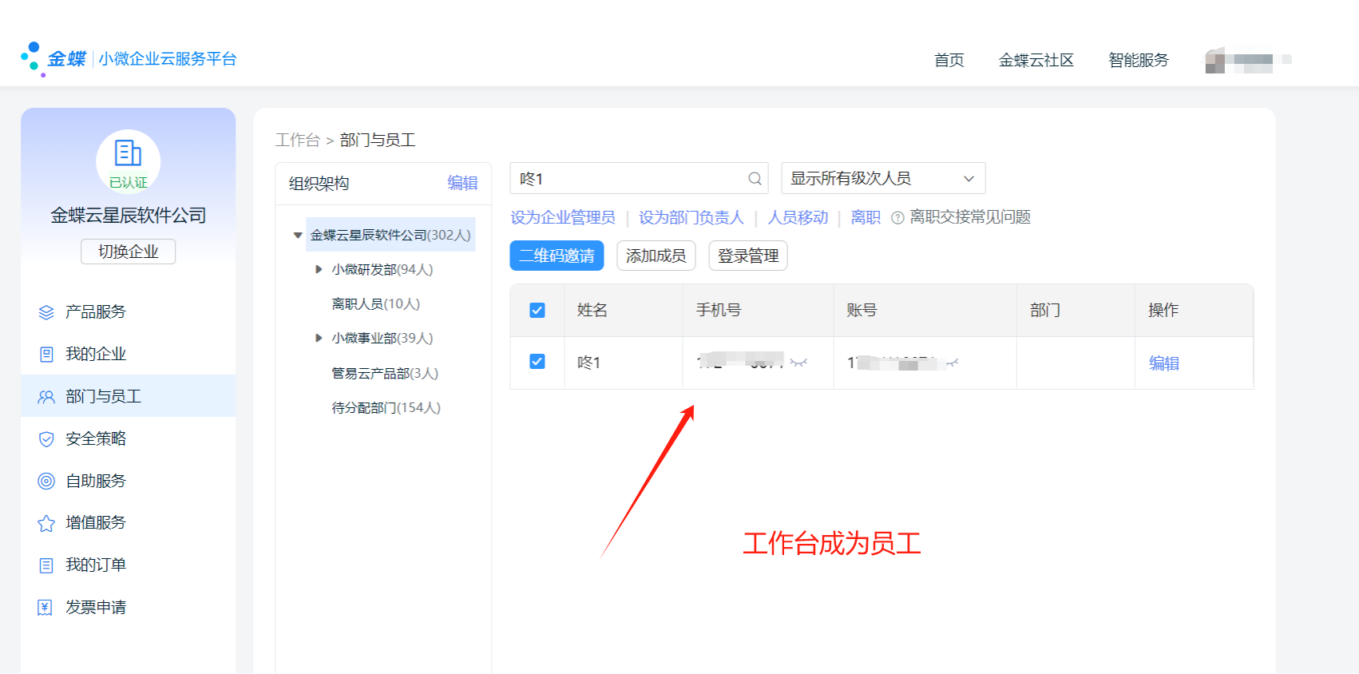Select 离职人员(10人) in tree
This screenshot has width=1359, height=674.
tap(376, 304)
